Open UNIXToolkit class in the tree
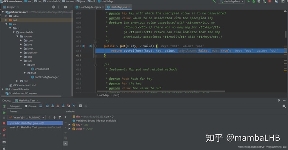The image size is (288, 150). tap(40, 69)
